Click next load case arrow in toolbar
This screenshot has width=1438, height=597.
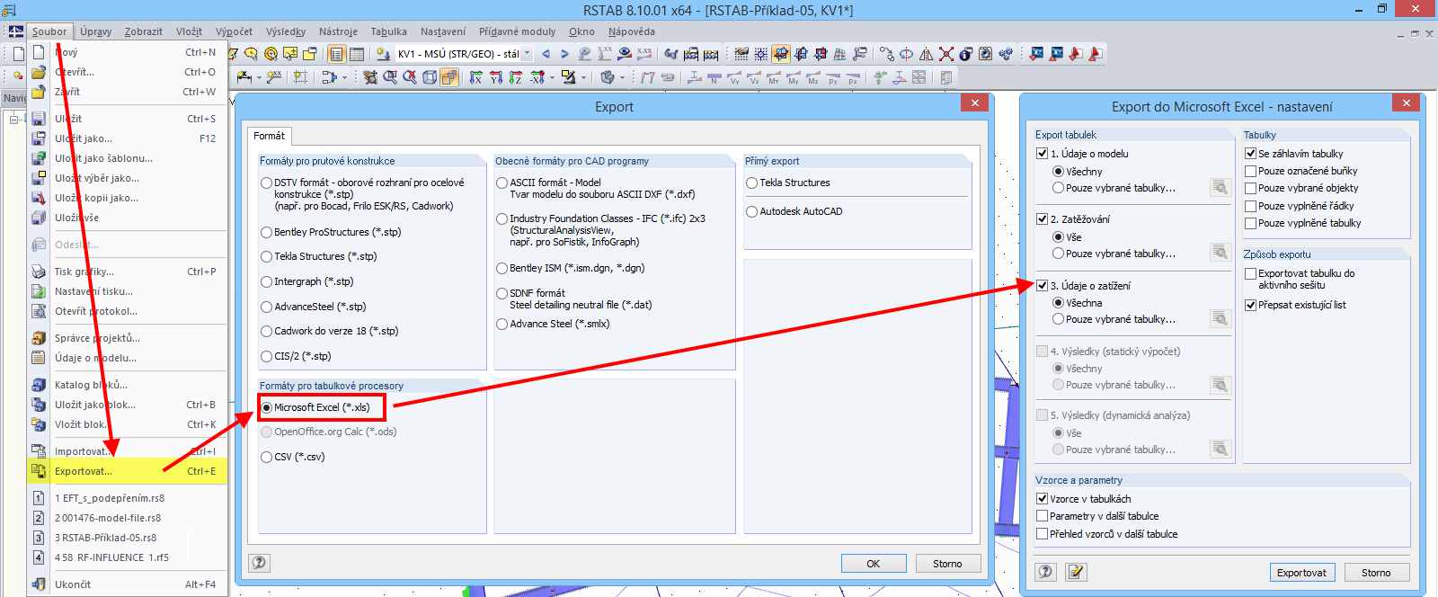(x=564, y=54)
